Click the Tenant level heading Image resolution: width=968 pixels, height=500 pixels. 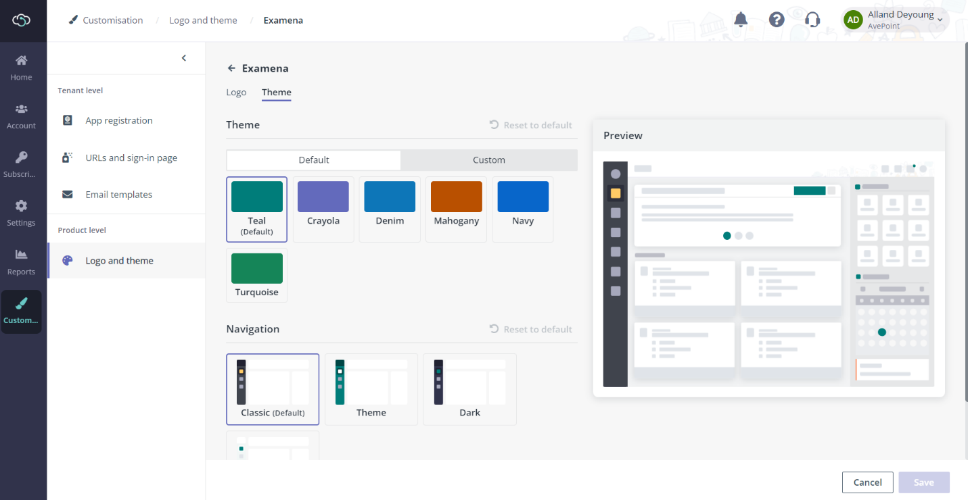(80, 91)
